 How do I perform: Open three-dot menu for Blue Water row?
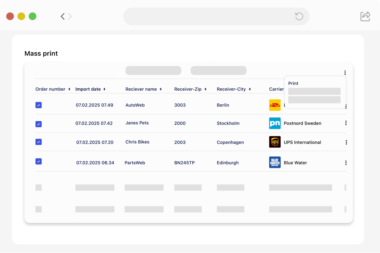pos(346,163)
